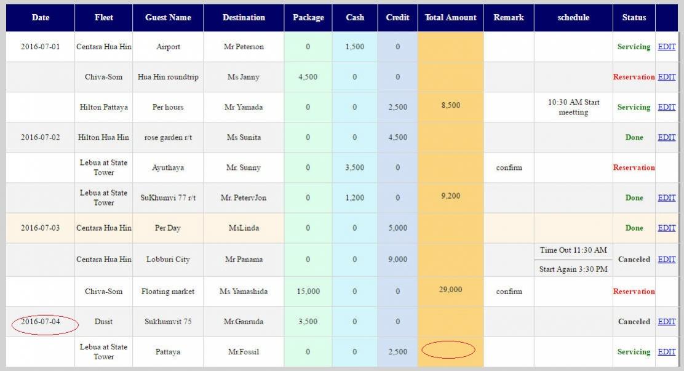Select the Total Amount column header
Viewport: 684px width, 371px height.
click(450, 18)
